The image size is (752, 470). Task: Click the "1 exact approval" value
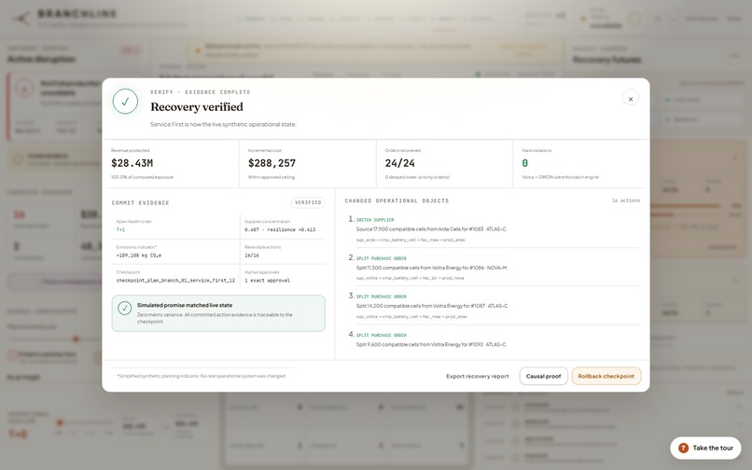[x=267, y=280]
